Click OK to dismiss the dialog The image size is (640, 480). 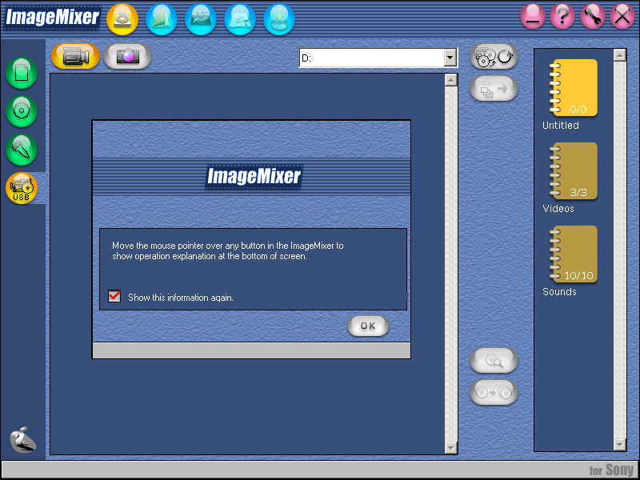pyautogui.click(x=368, y=326)
